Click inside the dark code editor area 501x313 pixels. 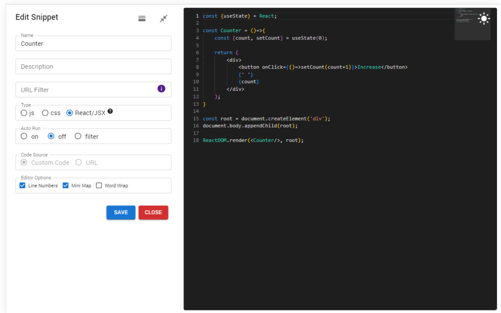[313, 196]
